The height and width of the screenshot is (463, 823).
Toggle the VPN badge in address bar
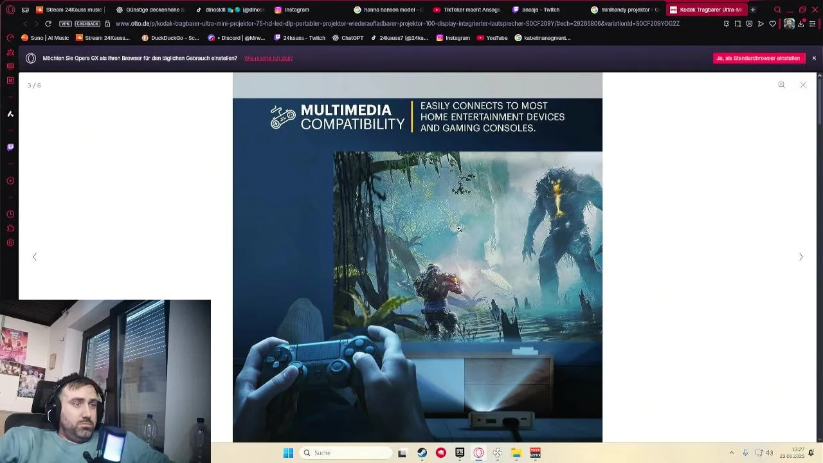[x=65, y=24]
